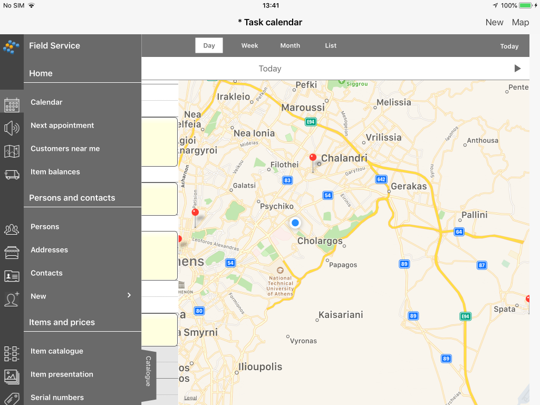Select the Customers near me map icon

coord(12,151)
